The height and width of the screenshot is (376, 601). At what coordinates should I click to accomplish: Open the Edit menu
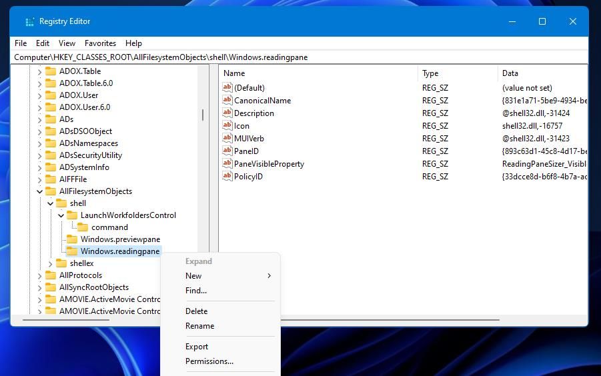point(43,43)
